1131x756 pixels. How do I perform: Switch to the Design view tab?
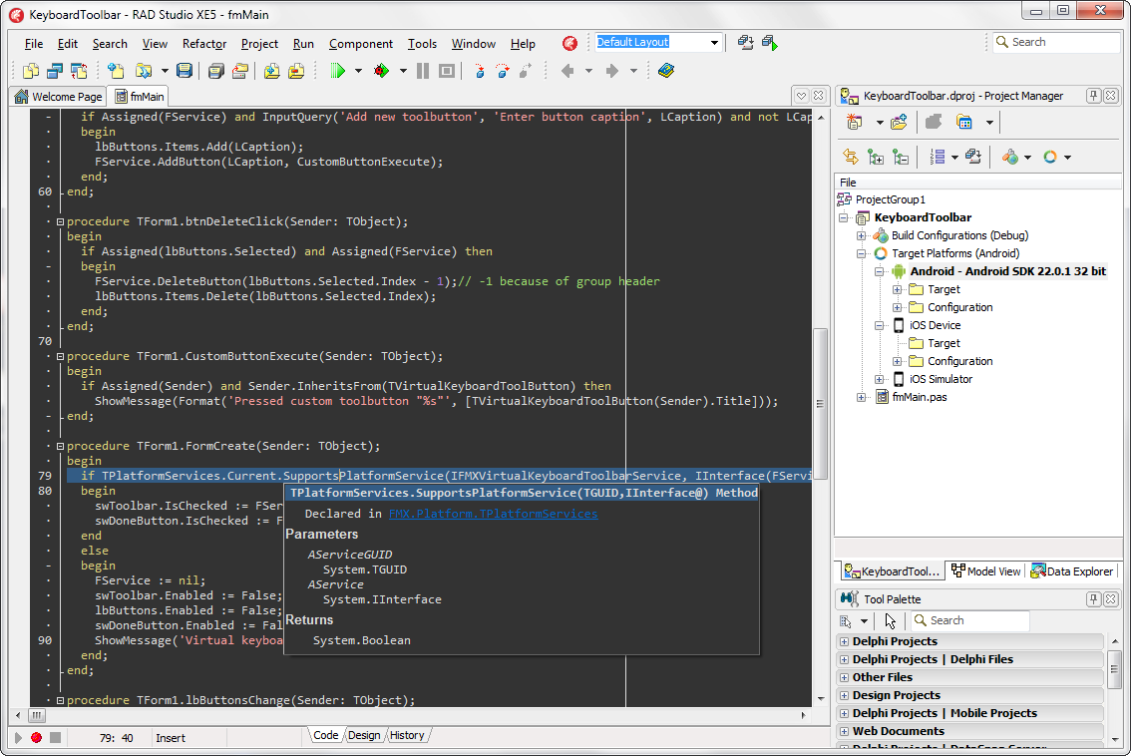coord(363,735)
